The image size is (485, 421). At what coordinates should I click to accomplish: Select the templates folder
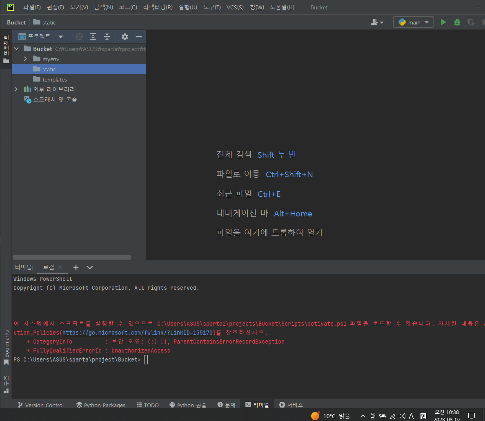(78, 79)
